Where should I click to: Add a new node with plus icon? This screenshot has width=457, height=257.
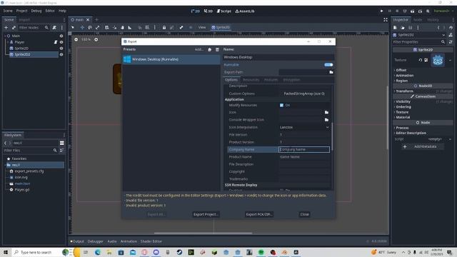6,27
